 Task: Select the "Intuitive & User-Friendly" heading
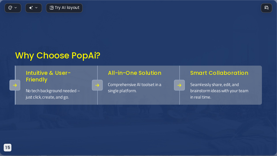pos(48,76)
